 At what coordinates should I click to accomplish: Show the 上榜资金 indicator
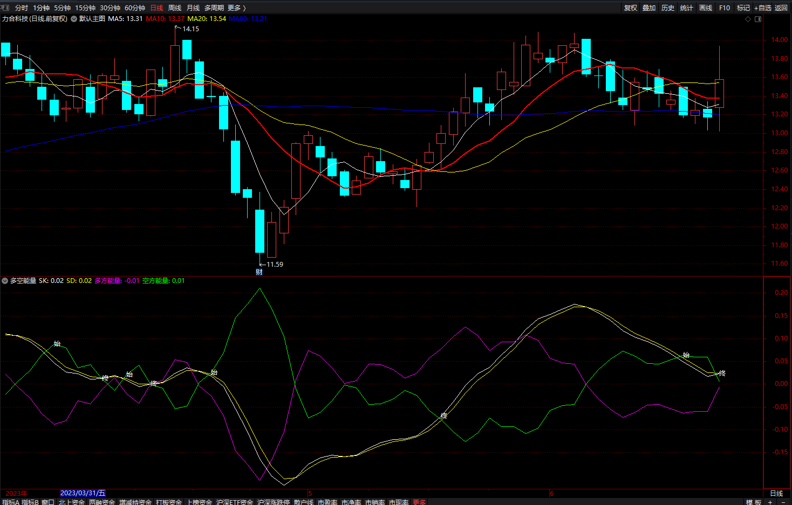point(199,502)
